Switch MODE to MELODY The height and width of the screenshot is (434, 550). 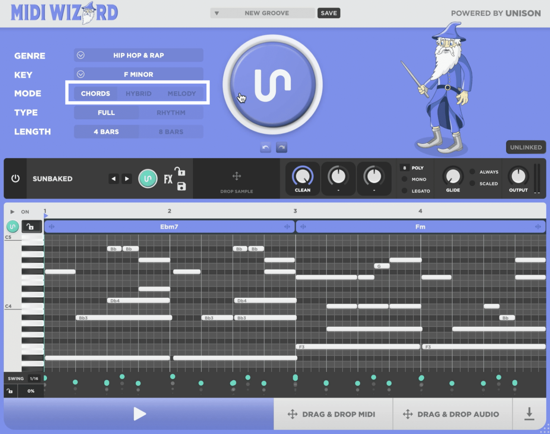(182, 93)
